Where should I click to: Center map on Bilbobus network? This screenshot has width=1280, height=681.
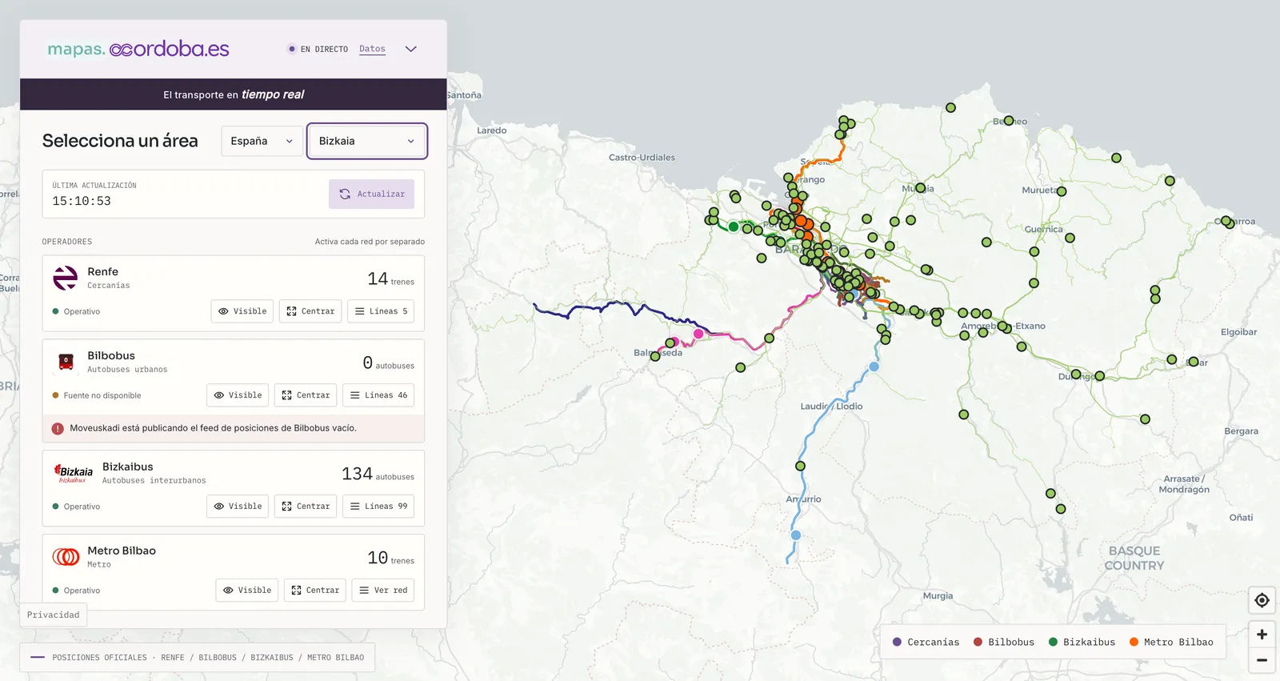point(306,395)
